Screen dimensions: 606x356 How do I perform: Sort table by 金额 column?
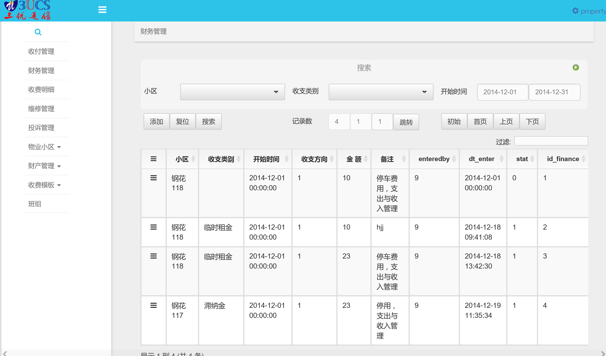point(354,159)
